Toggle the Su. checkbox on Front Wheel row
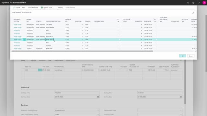Viewport: 207px width, 116px height. [156, 28]
